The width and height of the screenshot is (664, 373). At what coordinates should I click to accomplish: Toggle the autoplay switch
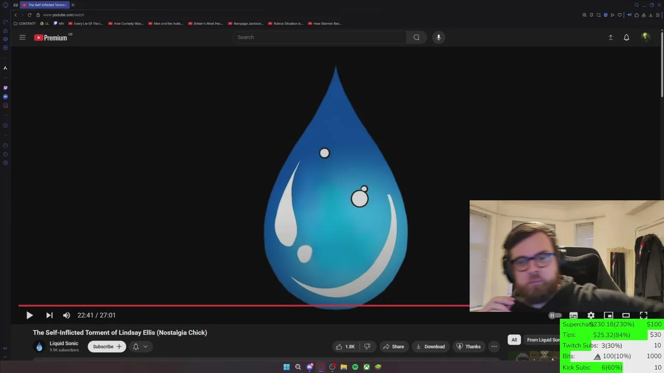coord(555,315)
